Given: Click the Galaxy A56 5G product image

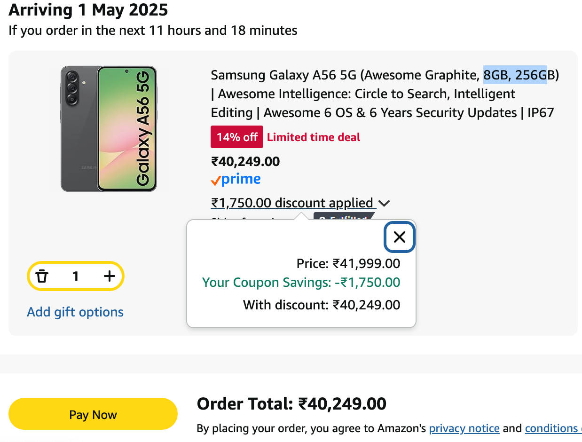Looking at the screenshot, I should 109,129.
